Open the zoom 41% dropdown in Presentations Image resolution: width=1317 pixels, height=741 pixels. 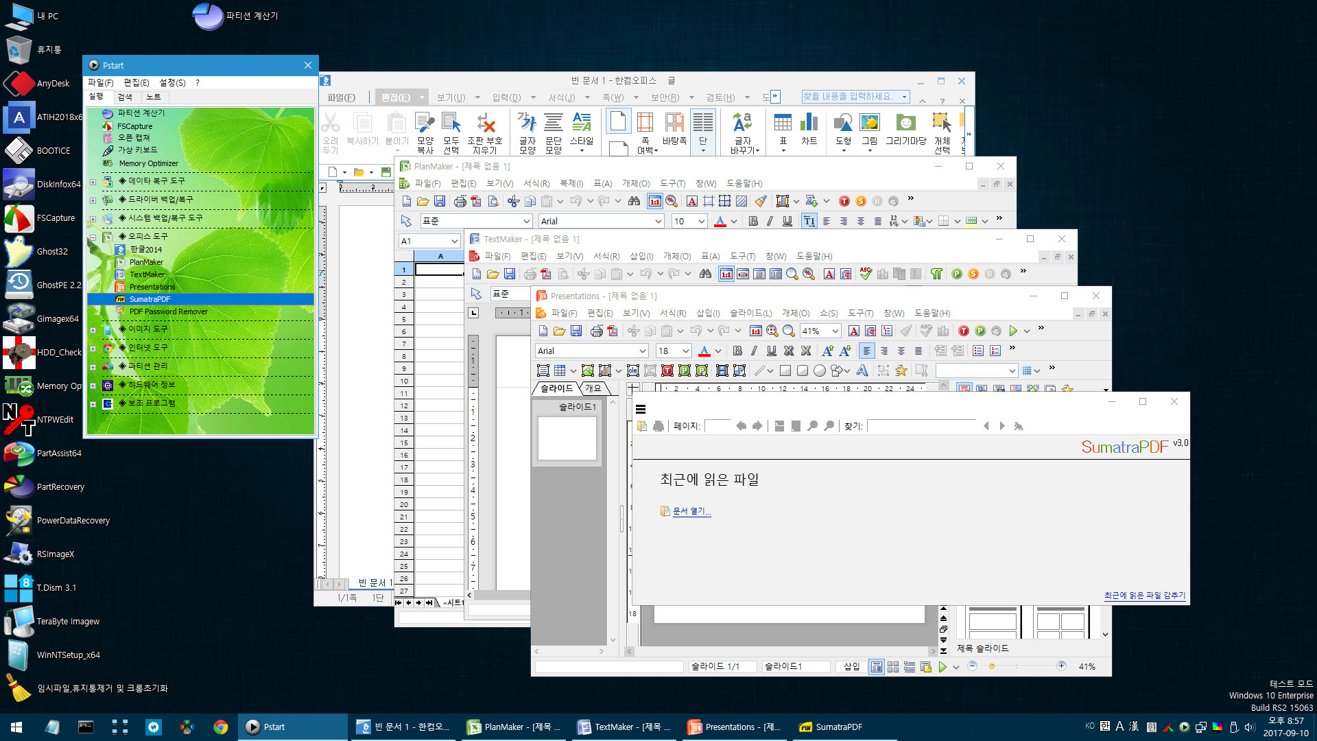[x=835, y=331]
